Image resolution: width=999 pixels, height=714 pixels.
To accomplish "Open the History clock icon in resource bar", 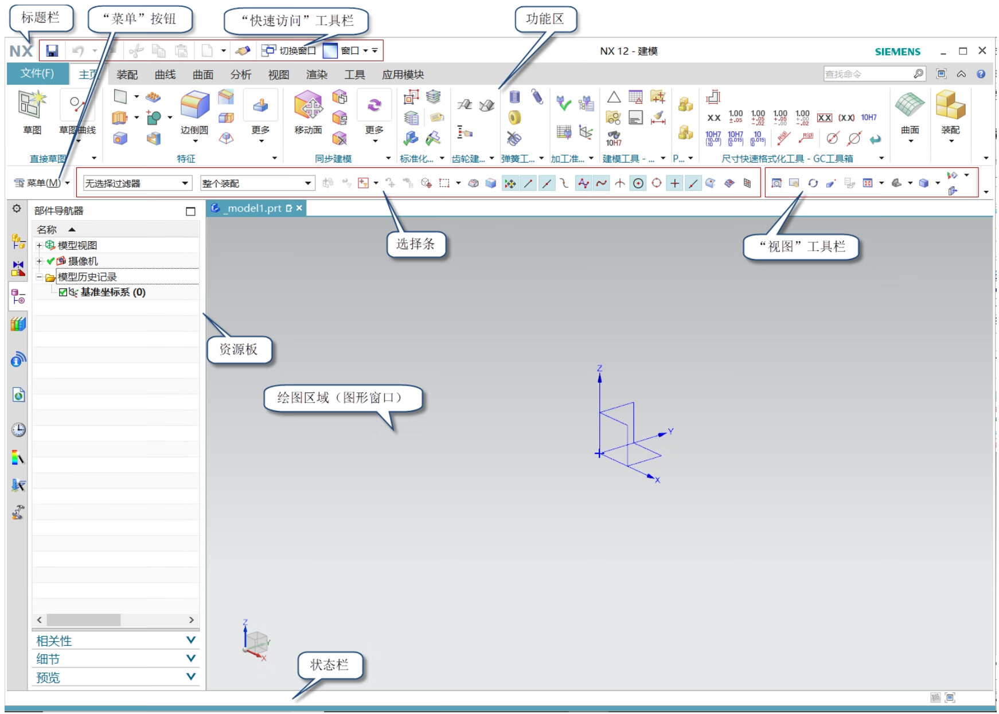I will (x=18, y=430).
